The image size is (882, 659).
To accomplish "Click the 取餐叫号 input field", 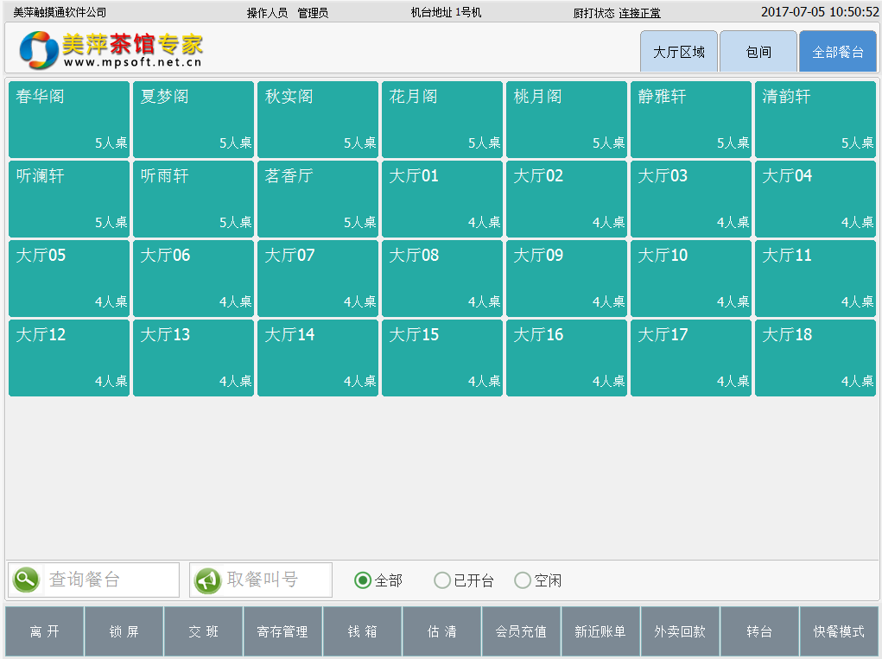I will tap(275, 580).
